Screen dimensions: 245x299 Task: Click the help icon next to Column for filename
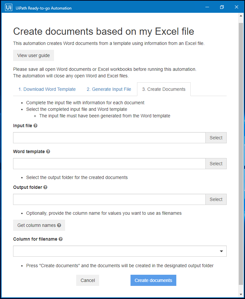61,239
